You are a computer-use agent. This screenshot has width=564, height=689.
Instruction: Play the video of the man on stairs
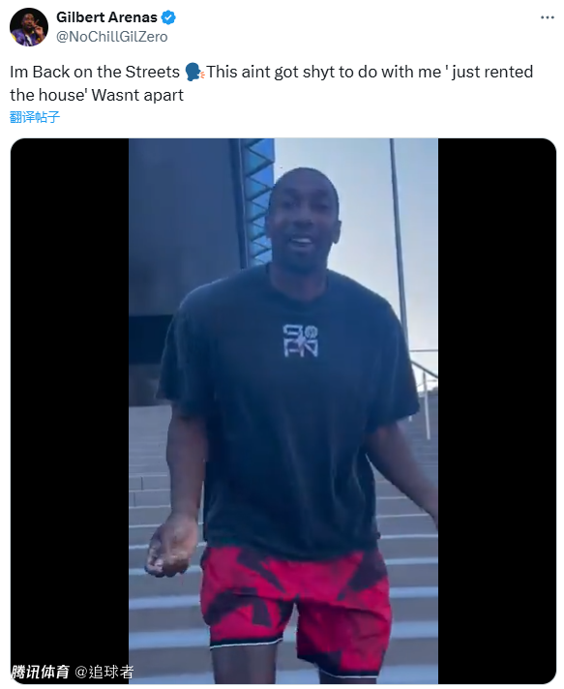click(x=283, y=411)
